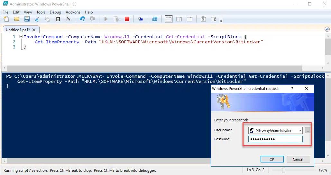Launch PowerShell.exe from the blue console icon
This screenshot has height=175, width=331.
(x=155, y=19)
